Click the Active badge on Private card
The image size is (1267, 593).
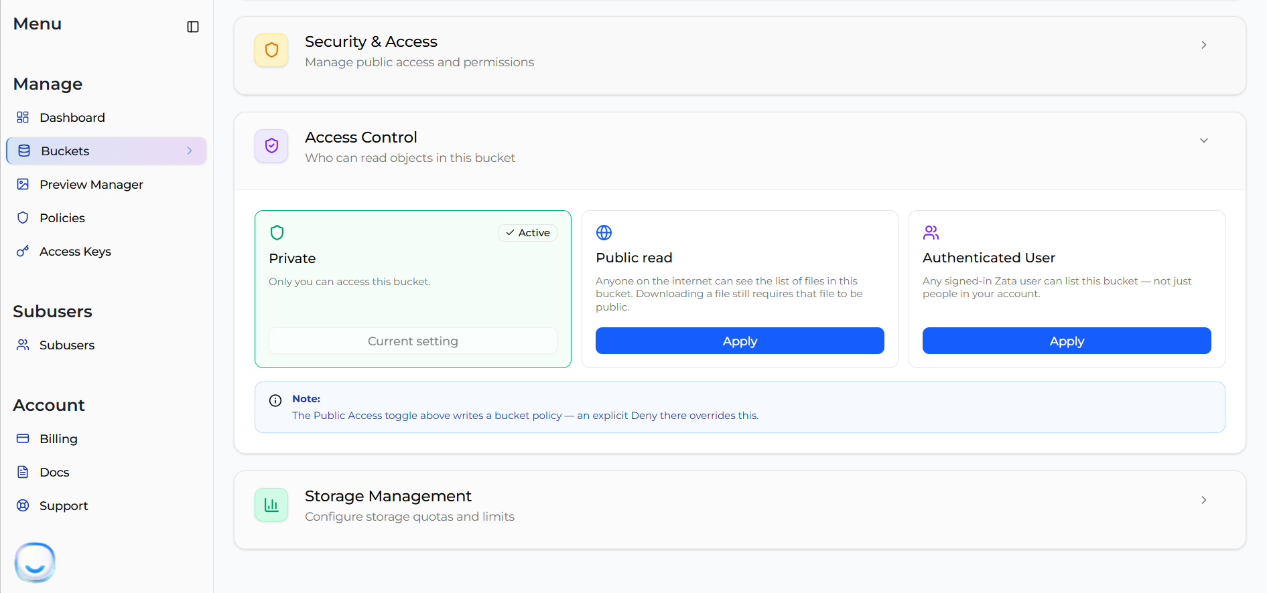(x=528, y=232)
